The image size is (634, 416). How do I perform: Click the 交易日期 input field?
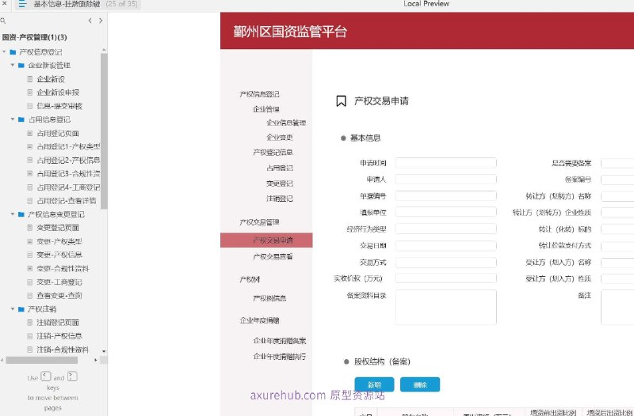[x=445, y=246]
